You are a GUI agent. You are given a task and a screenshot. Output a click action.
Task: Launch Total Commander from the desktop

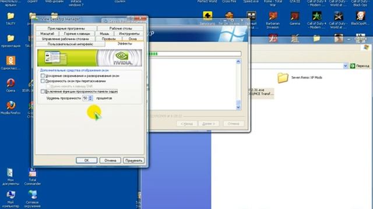pyautogui.click(x=33, y=176)
